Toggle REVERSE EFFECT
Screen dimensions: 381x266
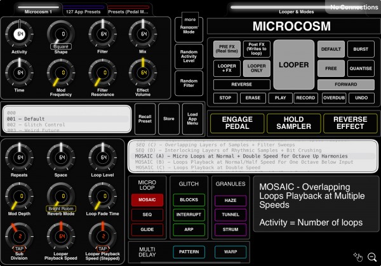click(x=351, y=123)
